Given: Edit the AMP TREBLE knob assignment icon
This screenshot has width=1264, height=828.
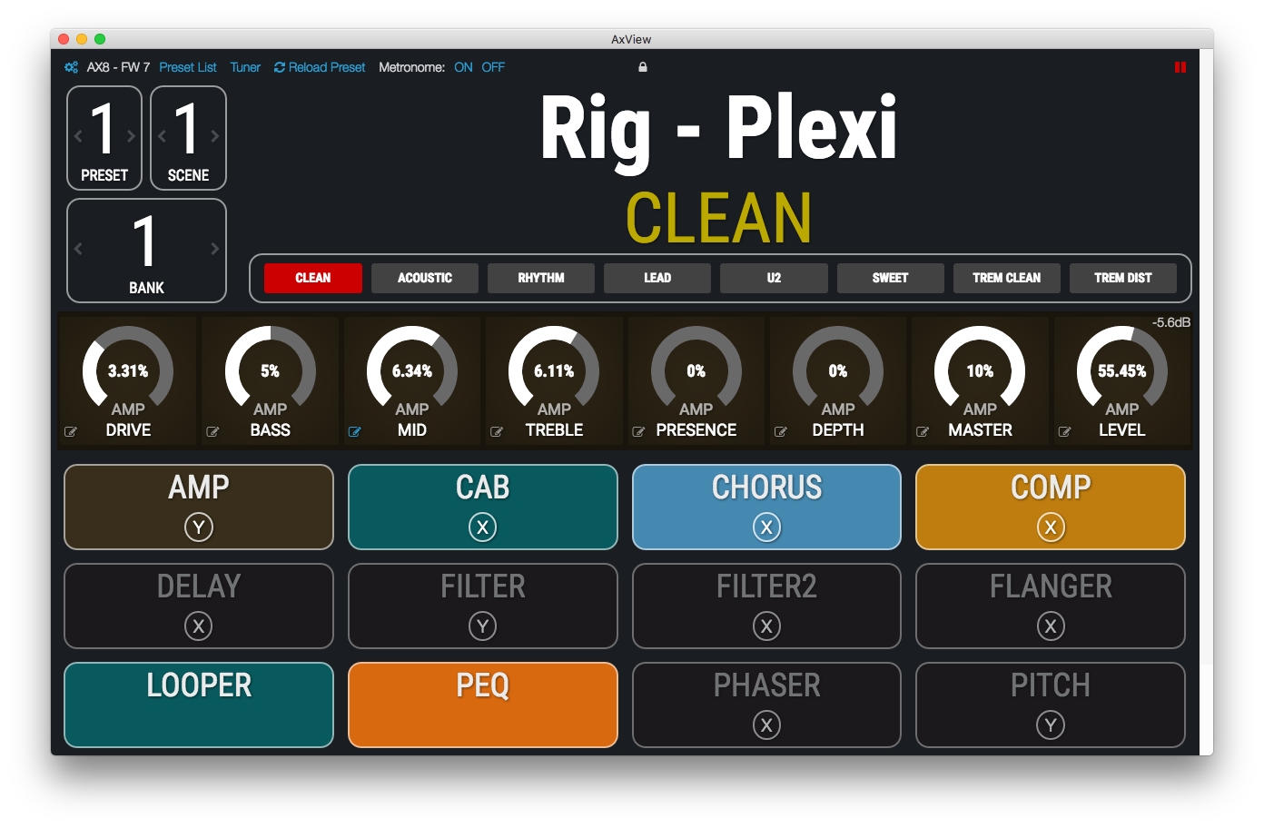Looking at the screenshot, I should [497, 432].
